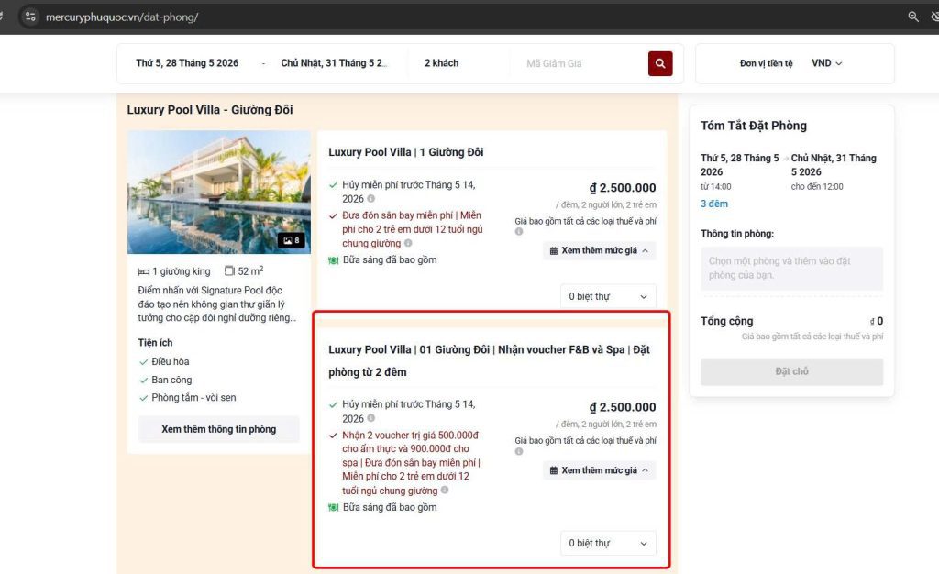Expand 'Xem thêm mức giá' for first rate
The width and height of the screenshot is (939, 574).
[x=600, y=250]
